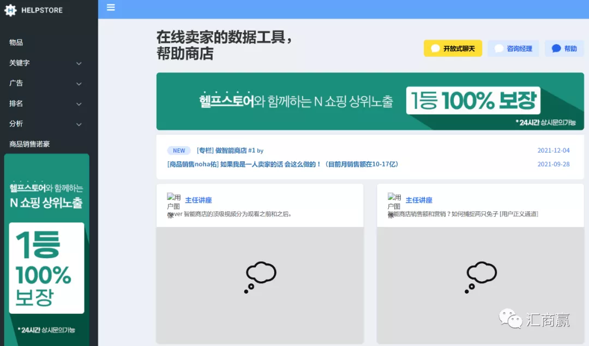This screenshot has width=589, height=346.
Task: Open the [专栏] 做智能商店 #1 link
Action: click(230, 150)
